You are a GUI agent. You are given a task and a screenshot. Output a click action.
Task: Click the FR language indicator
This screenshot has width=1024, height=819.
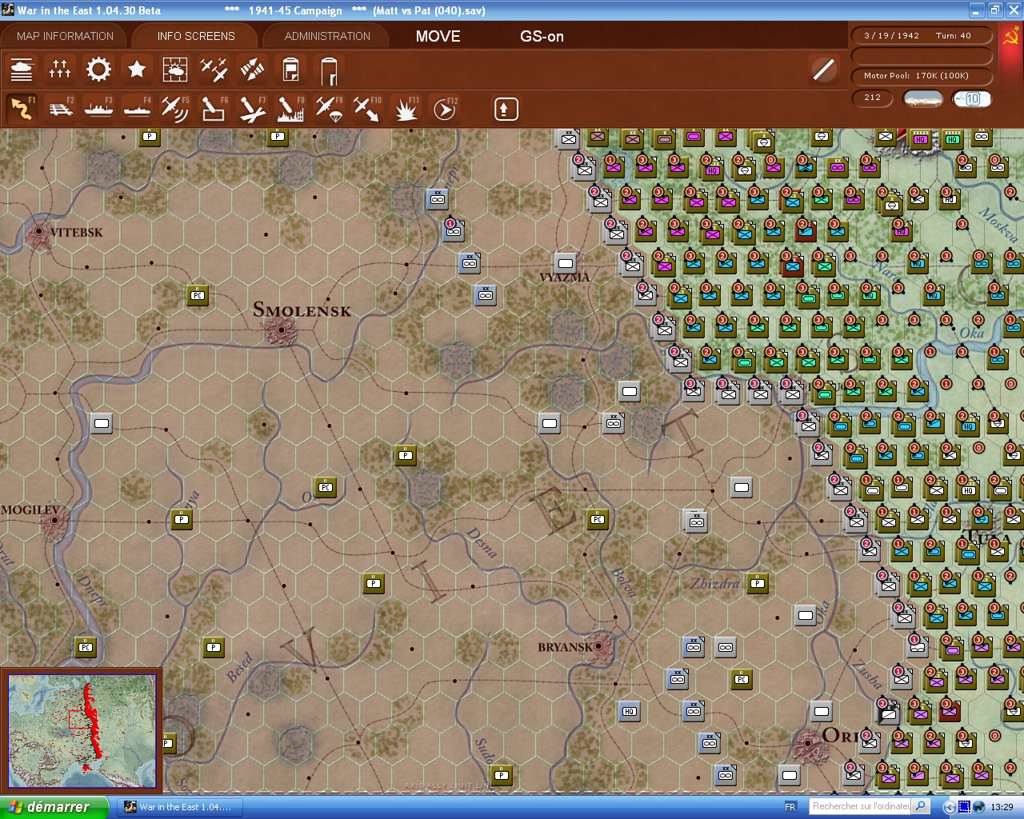[x=790, y=807]
